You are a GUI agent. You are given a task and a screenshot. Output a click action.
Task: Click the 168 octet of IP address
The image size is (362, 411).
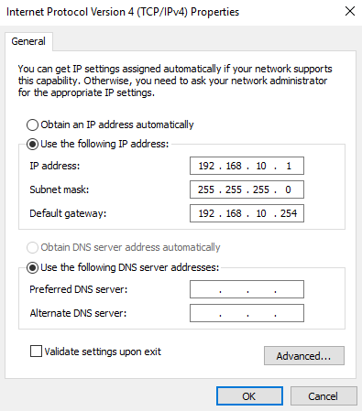234,166
